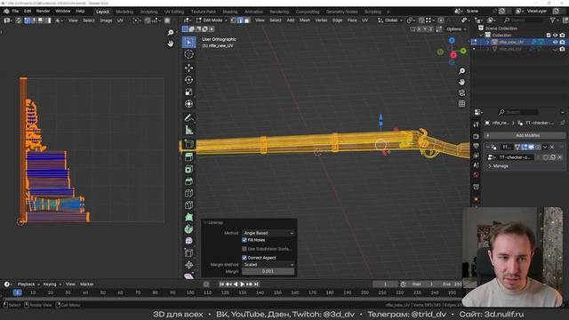Viewport: 569px width, 320px height.
Task: Open the File menu
Action: 15,12
